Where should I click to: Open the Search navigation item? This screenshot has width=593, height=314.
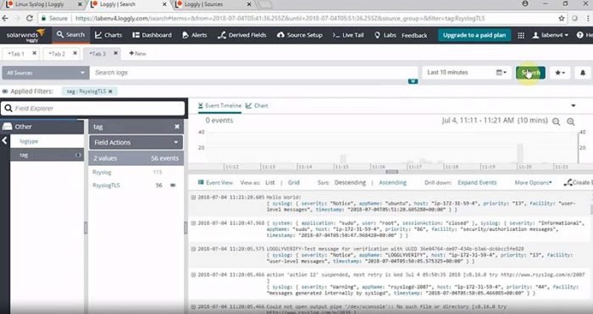(70, 35)
